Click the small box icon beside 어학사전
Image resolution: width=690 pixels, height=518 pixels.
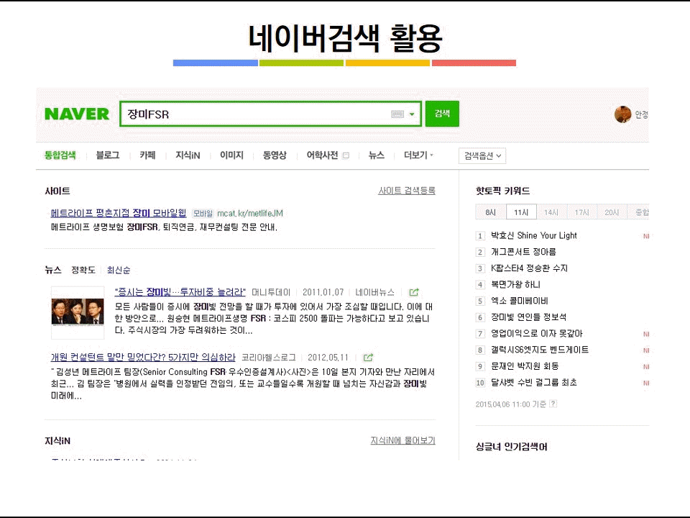click(346, 155)
